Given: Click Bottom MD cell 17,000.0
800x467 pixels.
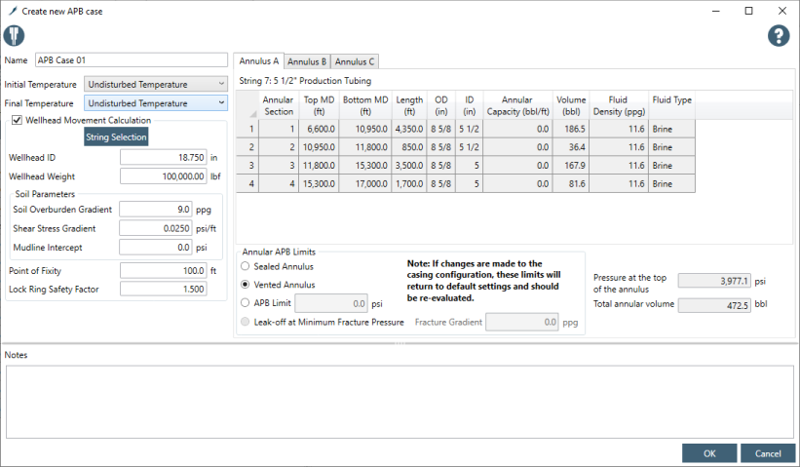Looking at the screenshot, I should (x=365, y=183).
